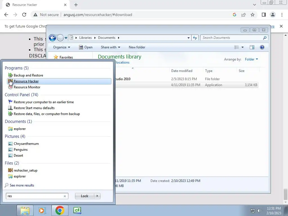Clear the Start menu search box
This screenshot has height=216, width=288.
tap(65, 196)
